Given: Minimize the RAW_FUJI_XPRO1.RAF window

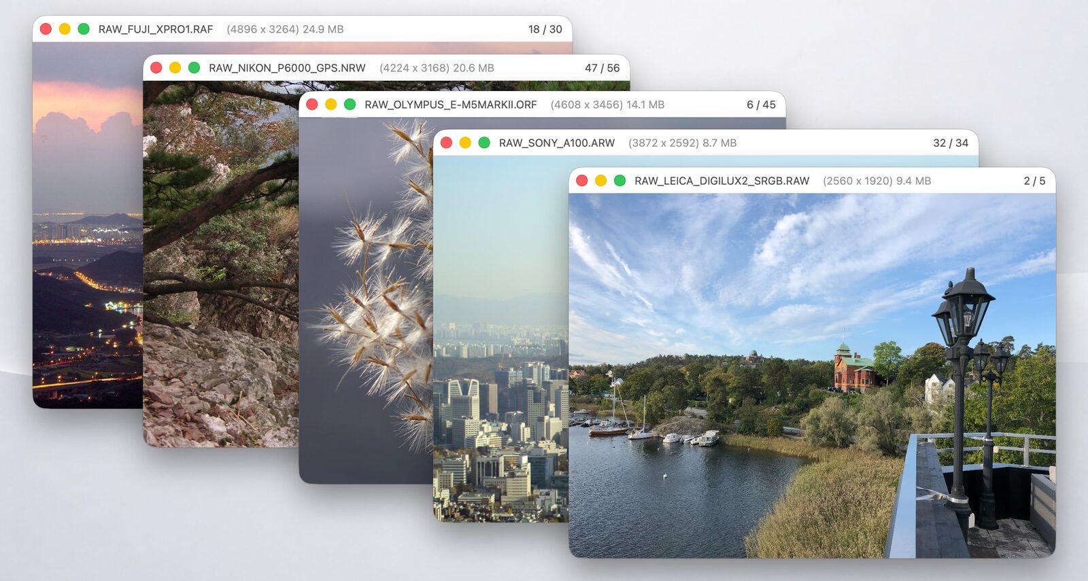Looking at the screenshot, I should (x=65, y=29).
